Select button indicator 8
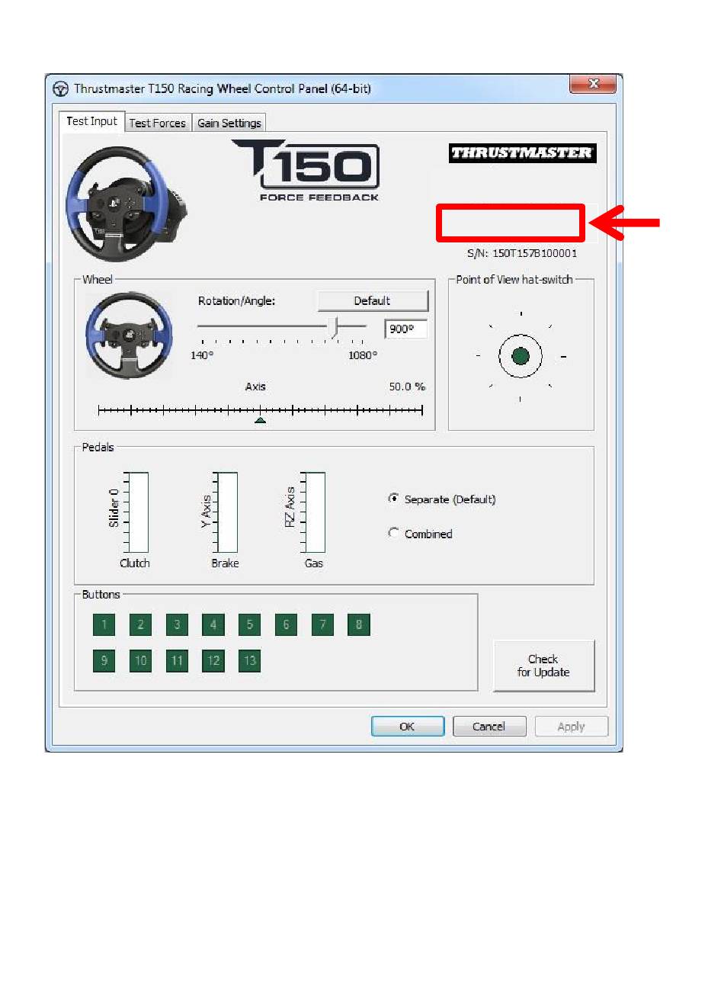 tap(359, 625)
